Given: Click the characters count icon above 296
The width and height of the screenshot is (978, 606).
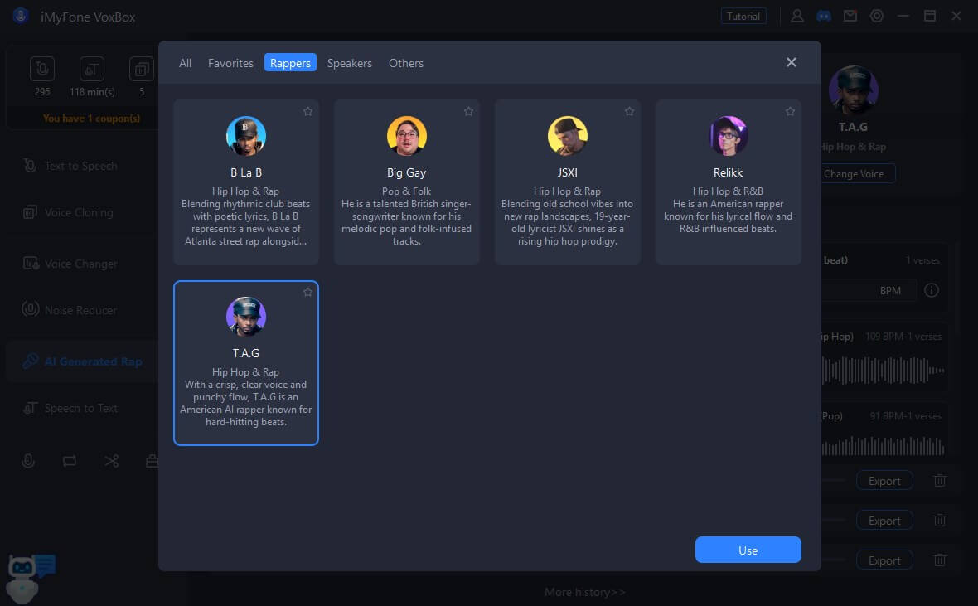Looking at the screenshot, I should point(41,69).
